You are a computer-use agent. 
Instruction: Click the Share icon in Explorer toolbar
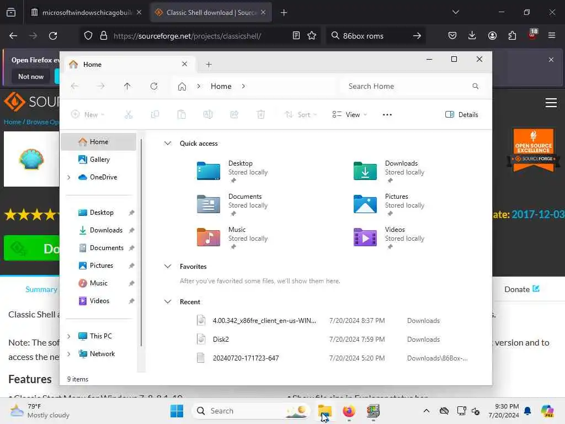pos(234,115)
